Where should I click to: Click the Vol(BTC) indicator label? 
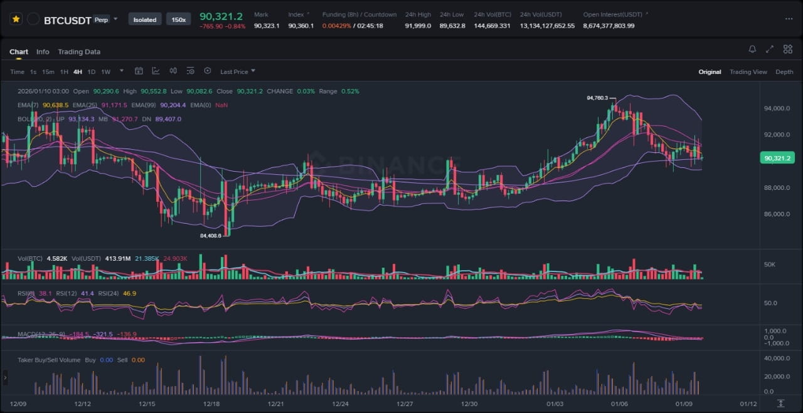30,258
